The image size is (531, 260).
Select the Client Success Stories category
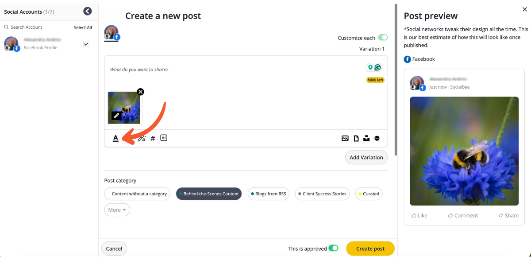322,194
